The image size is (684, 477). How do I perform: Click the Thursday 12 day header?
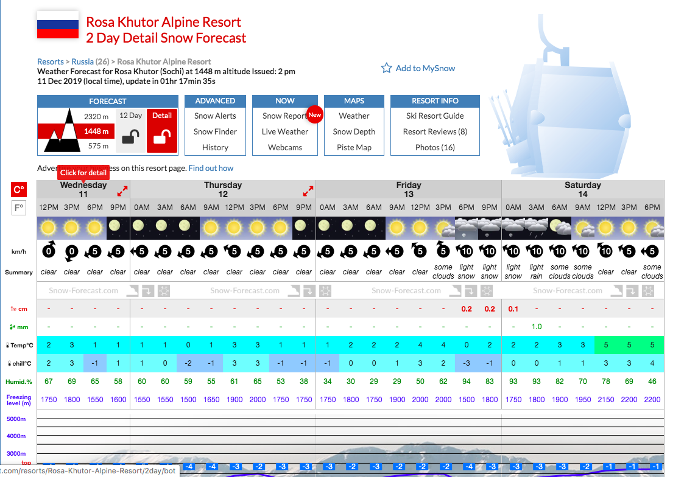(223, 189)
